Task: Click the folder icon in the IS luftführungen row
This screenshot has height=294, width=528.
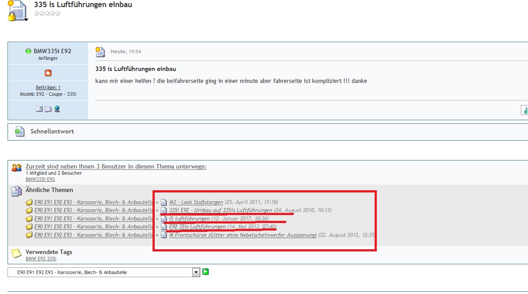Action: point(29,219)
